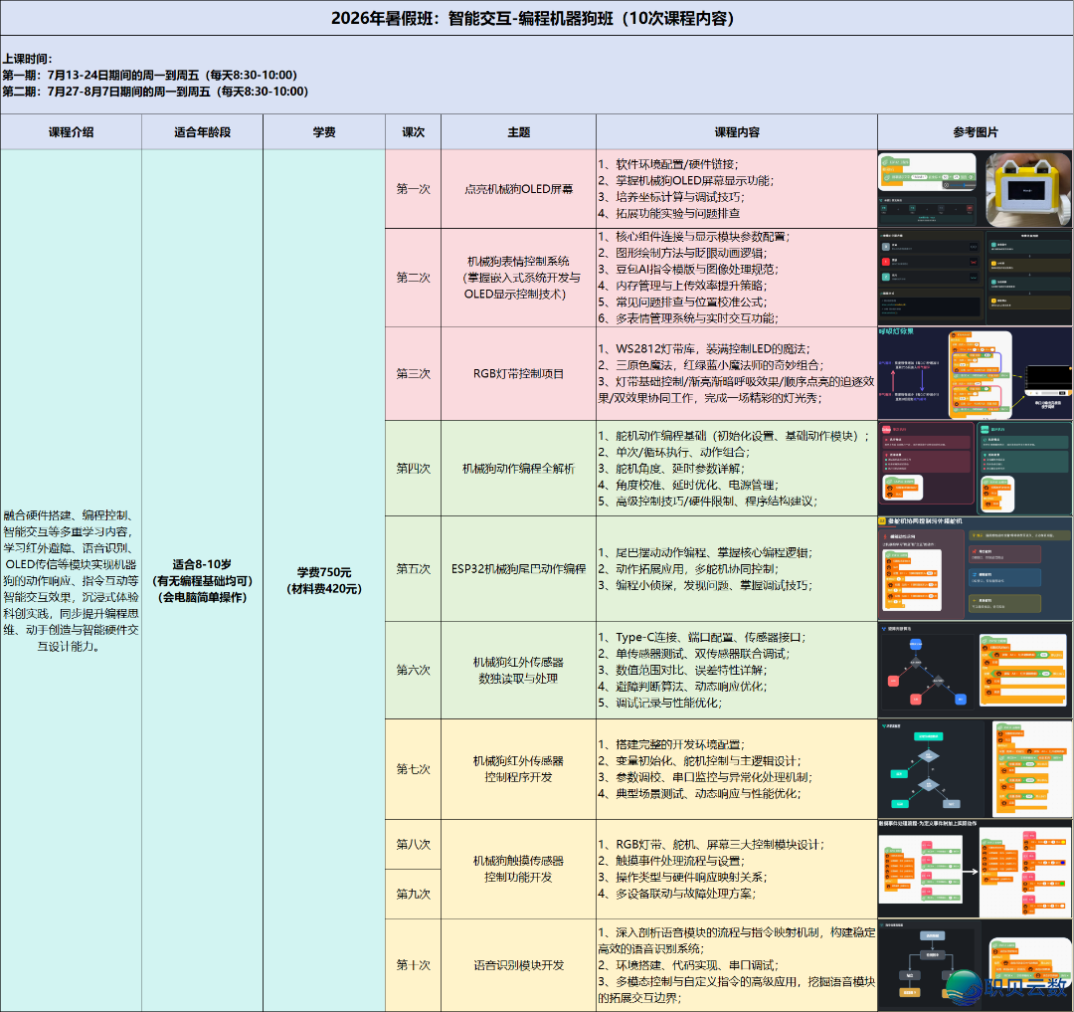Click the 机械狗红外传感器数独读取与处理 topic cell
1074x1012 pixels.
point(518,670)
